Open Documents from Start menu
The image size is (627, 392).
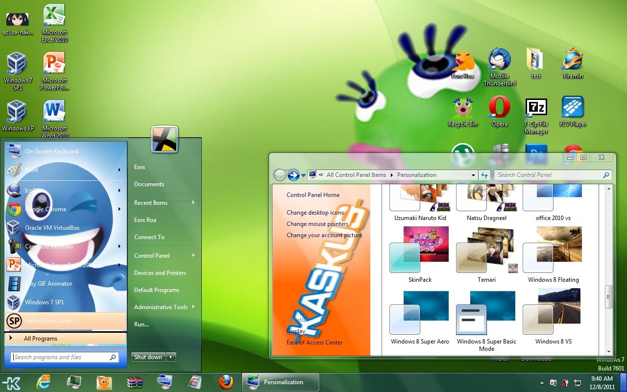tap(149, 184)
